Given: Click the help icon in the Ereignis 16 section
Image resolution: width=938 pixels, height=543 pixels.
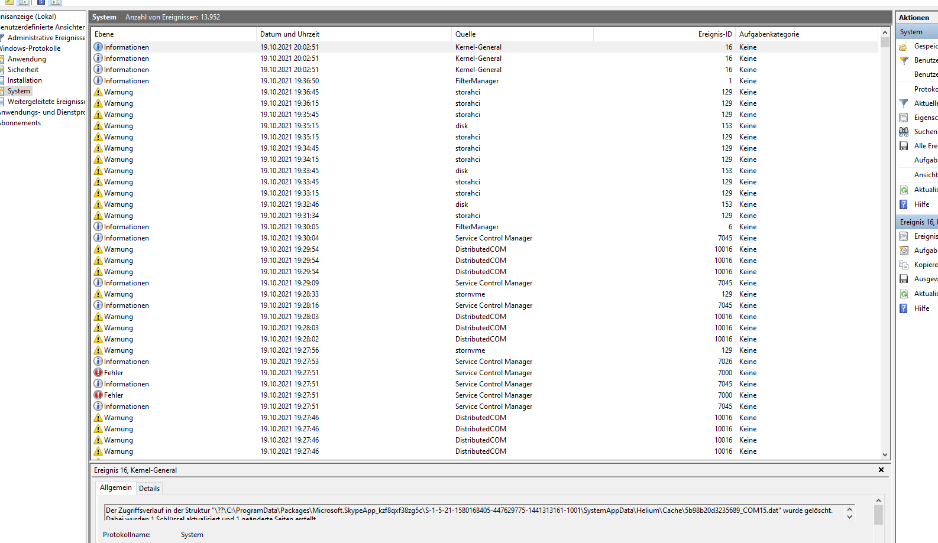Looking at the screenshot, I should click(904, 308).
